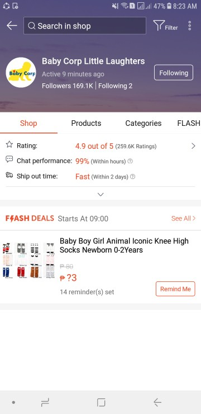Viewport: 201px width, 414px height.
Task: Switch to the Products tab
Action: (86, 123)
